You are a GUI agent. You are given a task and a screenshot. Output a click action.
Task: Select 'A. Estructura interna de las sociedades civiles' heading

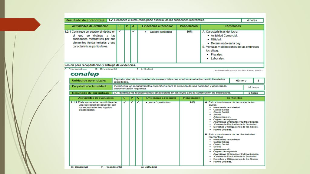(230, 104)
